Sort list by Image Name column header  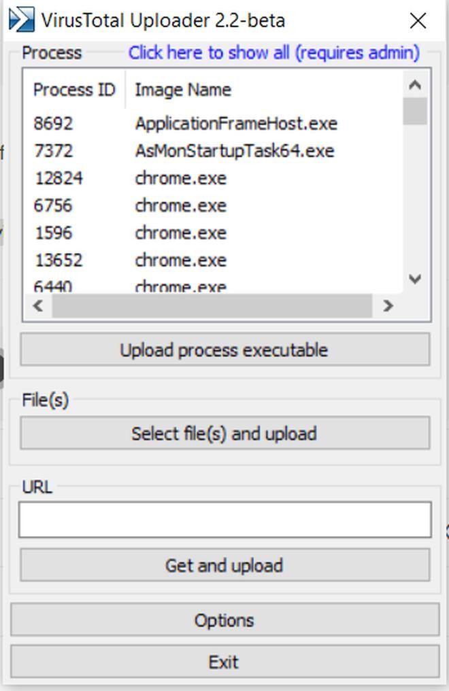tap(183, 90)
